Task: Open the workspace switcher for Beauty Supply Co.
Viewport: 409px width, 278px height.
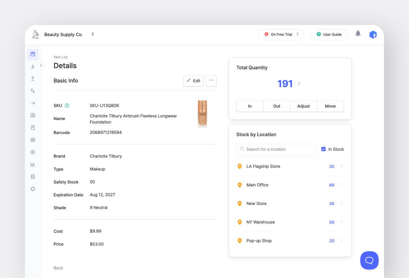Action: [x=92, y=34]
